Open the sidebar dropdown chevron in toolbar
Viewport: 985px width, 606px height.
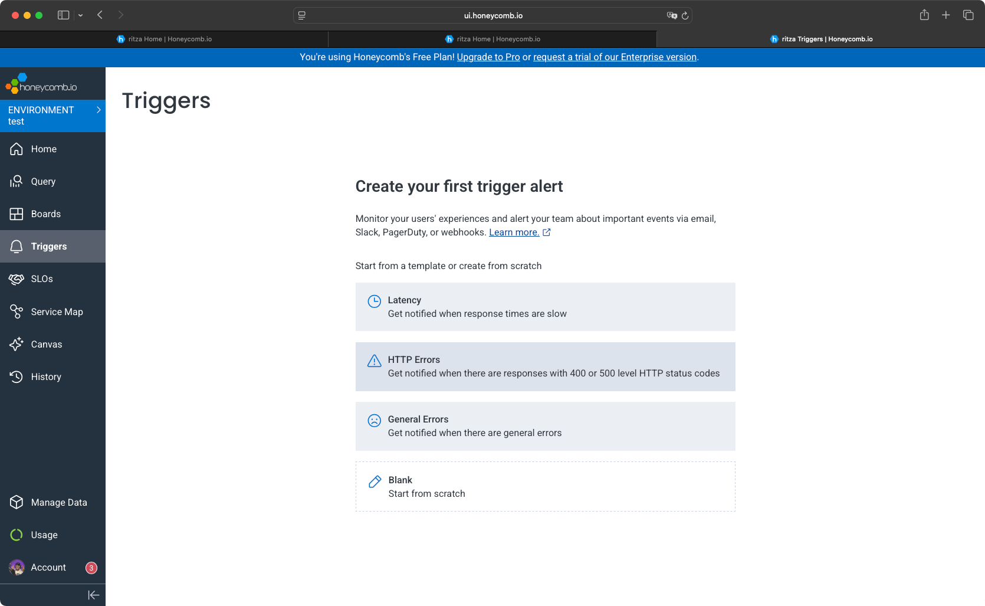(x=80, y=15)
